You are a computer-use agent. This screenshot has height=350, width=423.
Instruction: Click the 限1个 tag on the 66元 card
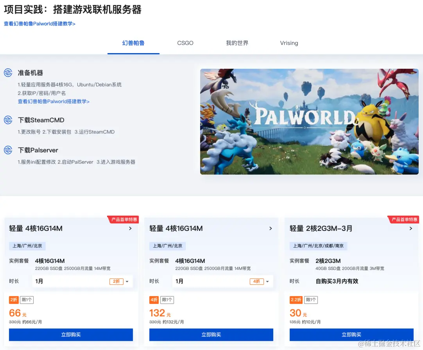27,300
